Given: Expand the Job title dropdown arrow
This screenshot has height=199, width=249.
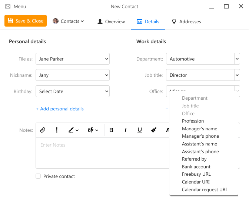Looking at the screenshot, I should point(237,75).
